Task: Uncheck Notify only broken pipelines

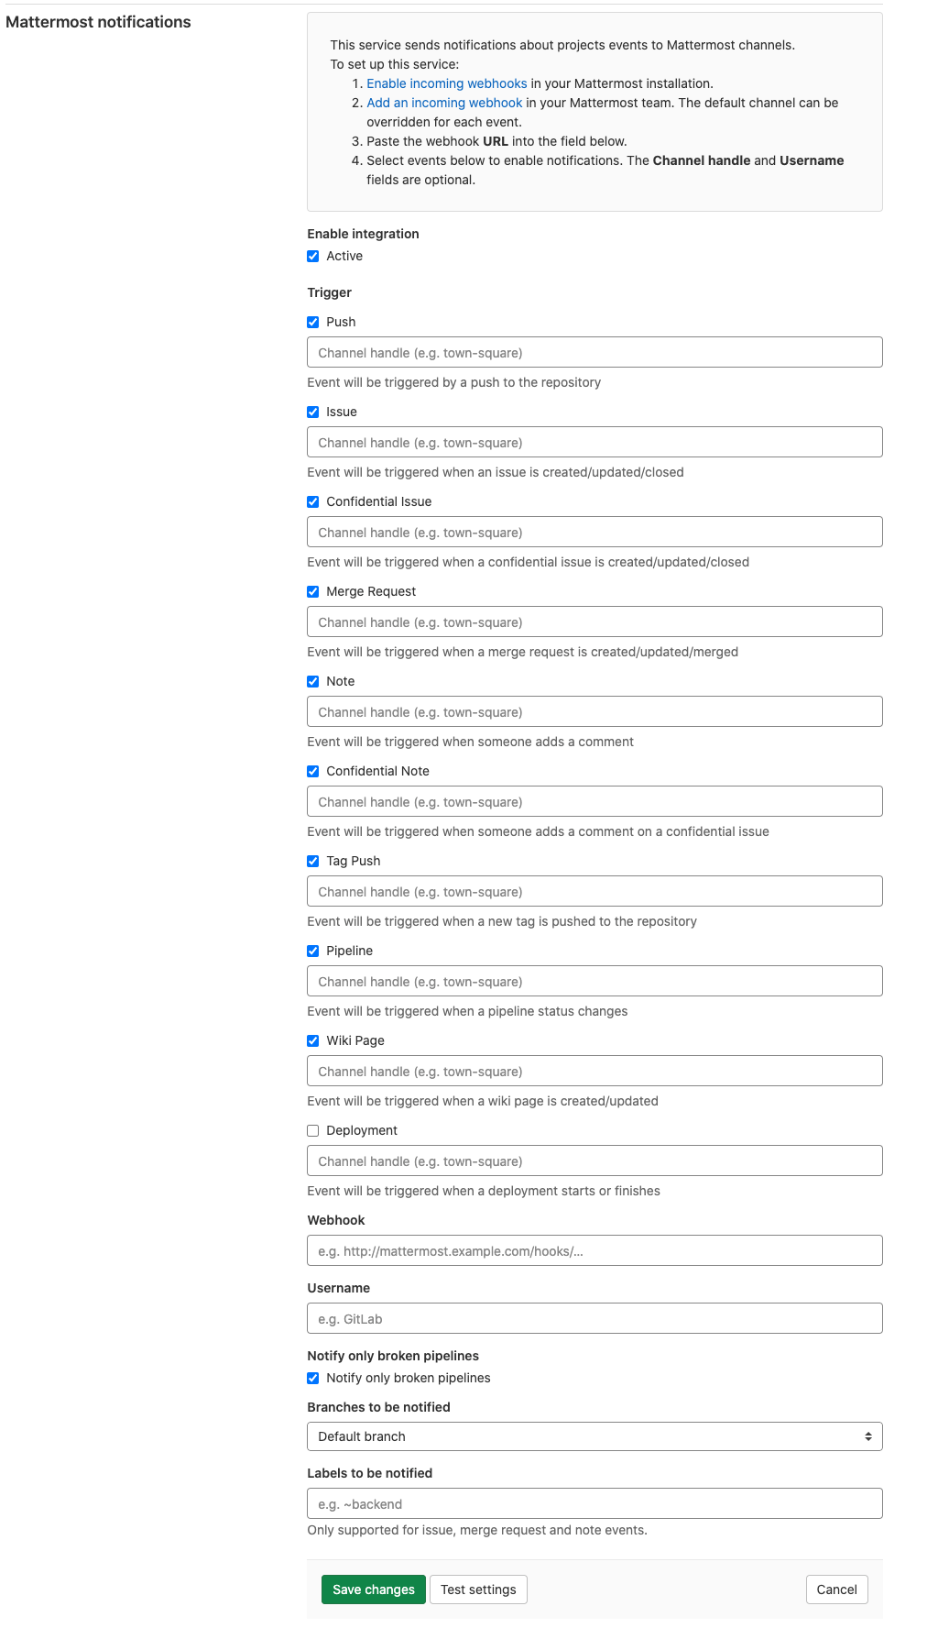Action: point(313,1379)
